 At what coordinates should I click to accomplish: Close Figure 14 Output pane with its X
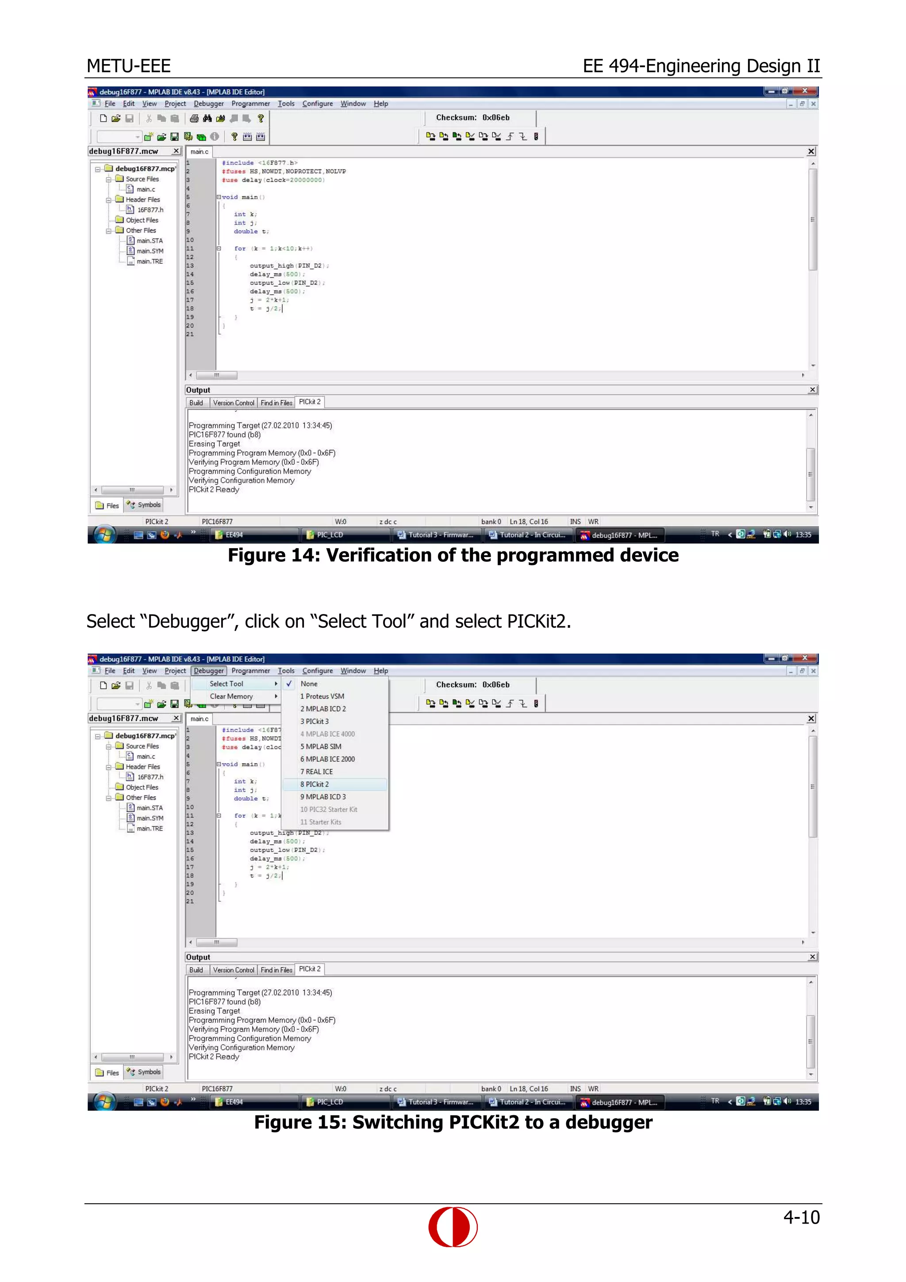(813, 390)
